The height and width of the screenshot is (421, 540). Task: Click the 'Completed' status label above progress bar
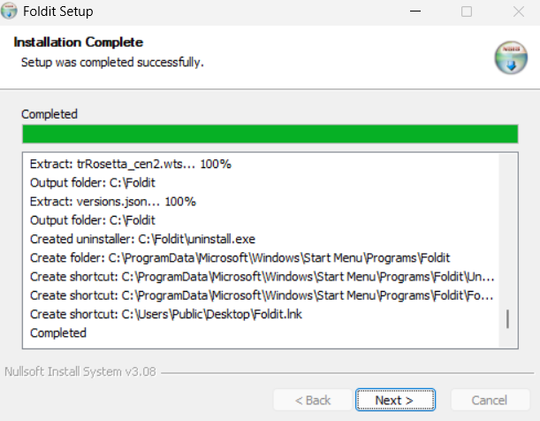pyautogui.click(x=49, y=114)
